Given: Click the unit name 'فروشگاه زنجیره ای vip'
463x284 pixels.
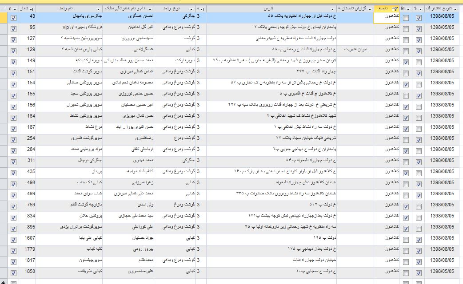Looking at the screenshot, I should 82,27.
